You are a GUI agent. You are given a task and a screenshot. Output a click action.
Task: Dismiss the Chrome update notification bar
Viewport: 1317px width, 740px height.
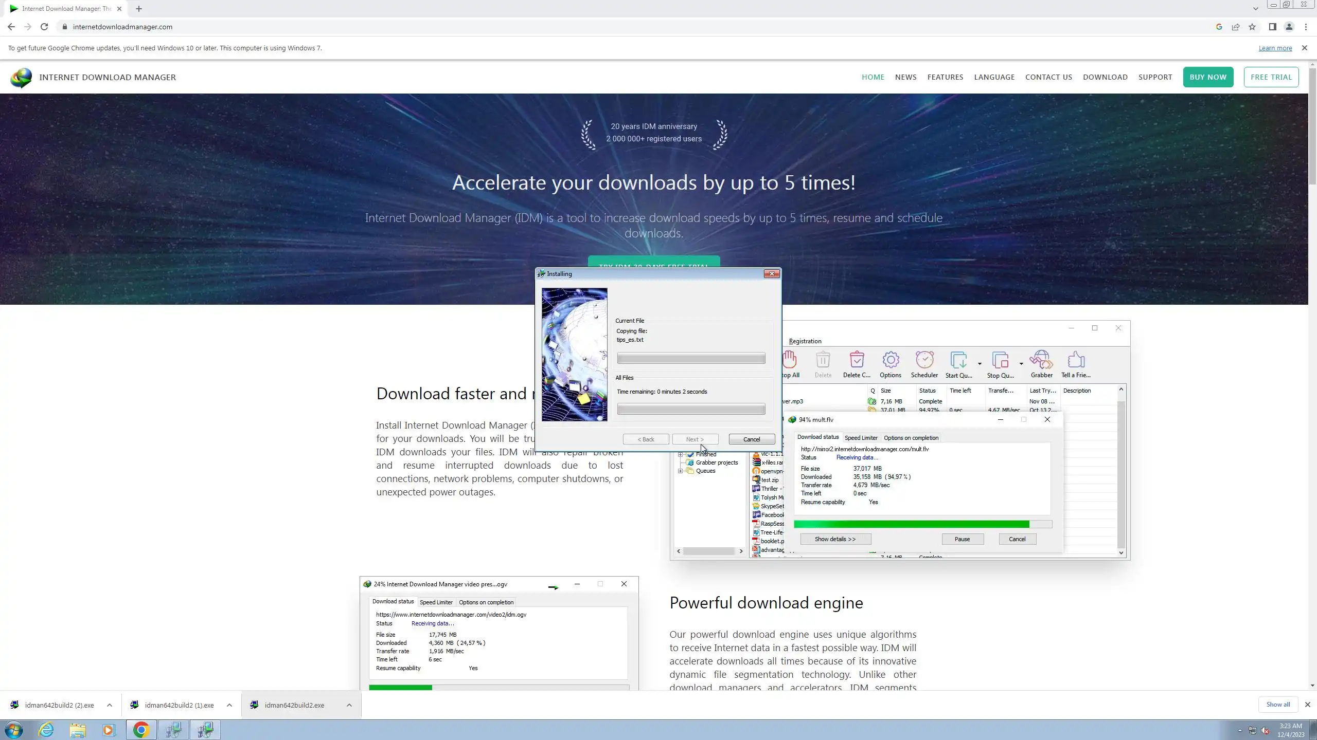click(x=1304, y=48)
